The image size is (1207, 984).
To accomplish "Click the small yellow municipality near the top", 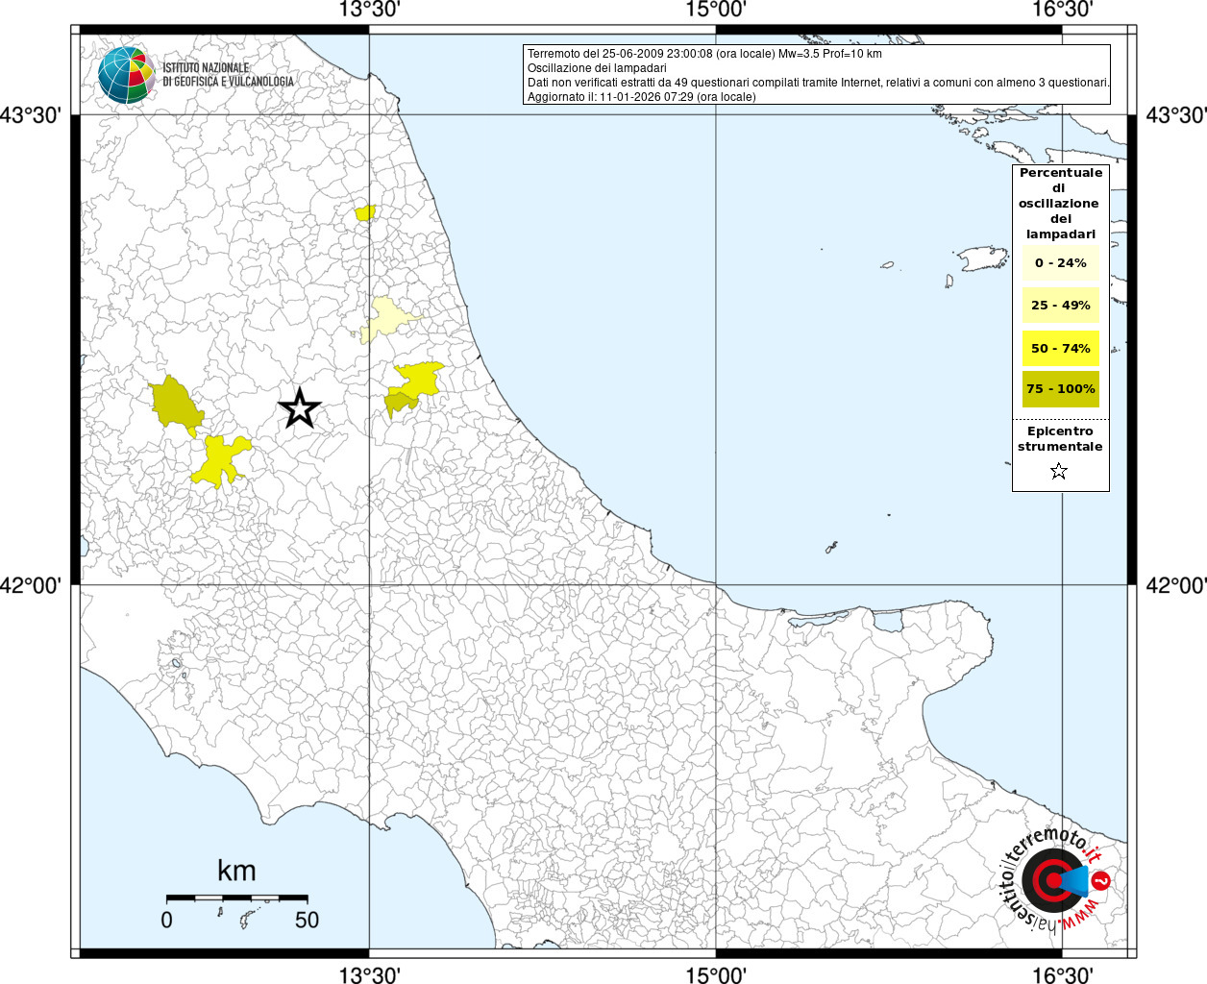I will [x=365, y=212].
